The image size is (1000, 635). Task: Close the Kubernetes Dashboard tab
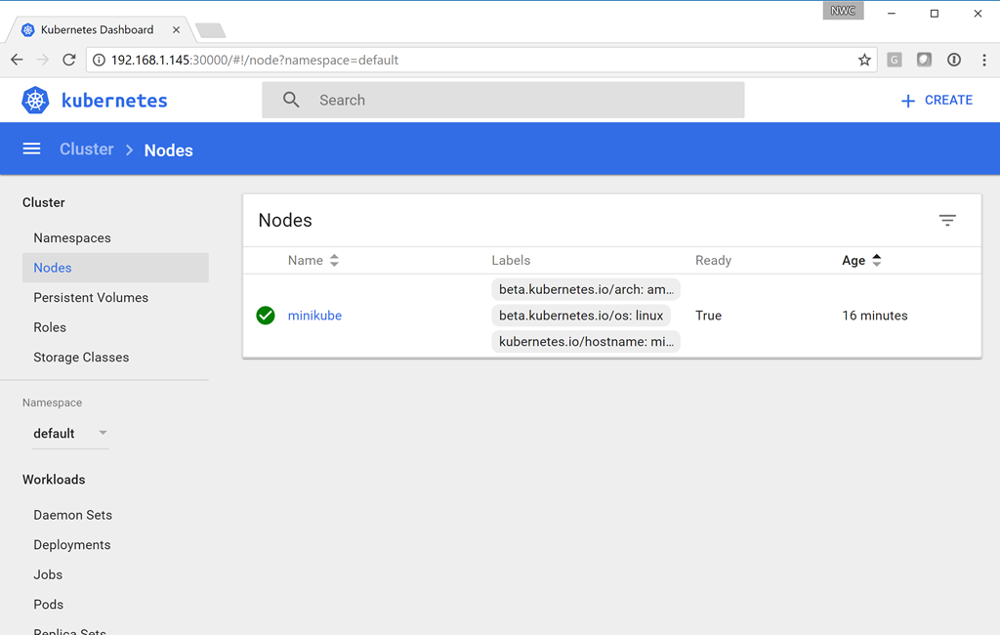pyautogui.click(x=176, y=30)
